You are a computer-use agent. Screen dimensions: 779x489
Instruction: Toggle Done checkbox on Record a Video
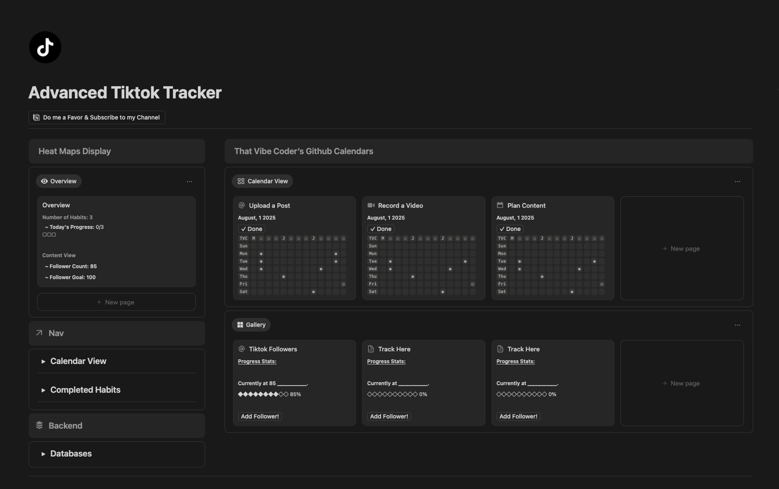click(381, 229)
